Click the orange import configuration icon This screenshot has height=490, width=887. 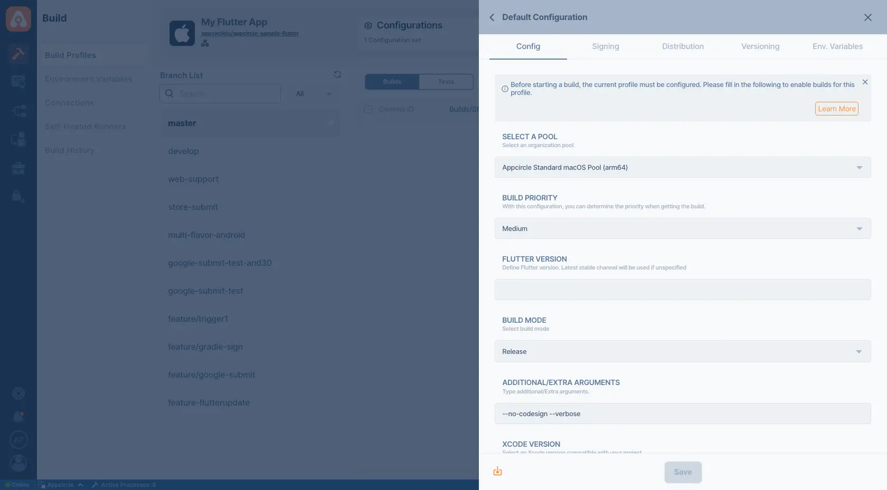click(497, 472)
